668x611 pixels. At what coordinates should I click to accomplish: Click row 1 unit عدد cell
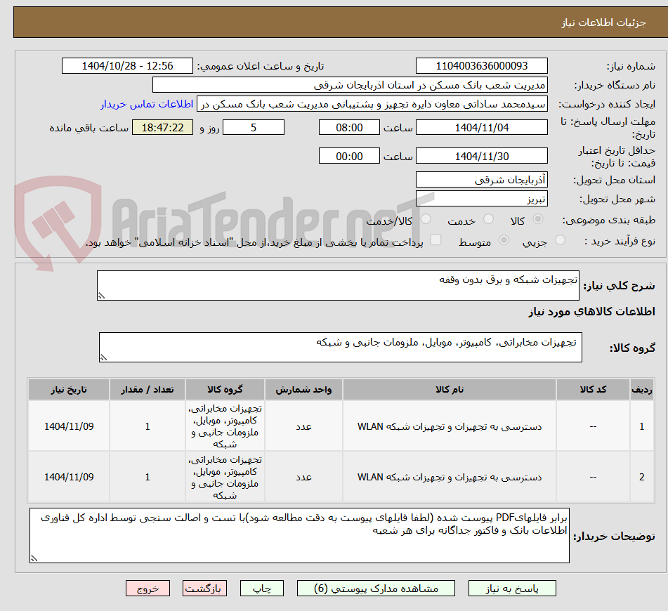(x=303, y=426)
